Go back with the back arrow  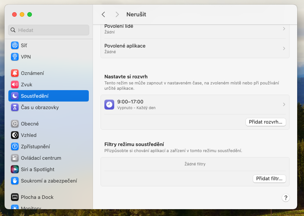click(x=103, y=14)
